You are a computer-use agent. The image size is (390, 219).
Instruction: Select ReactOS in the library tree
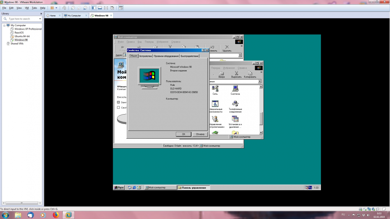coord(19,33)
